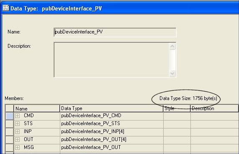Select the CMD member name cell

pos(37,116)
